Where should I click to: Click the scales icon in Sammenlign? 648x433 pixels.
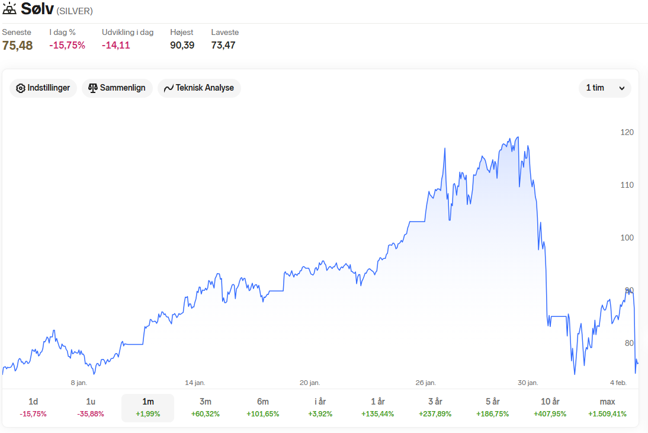tap(93, 88)
